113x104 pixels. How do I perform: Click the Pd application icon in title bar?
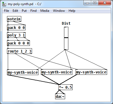click(x=4, y=4)
